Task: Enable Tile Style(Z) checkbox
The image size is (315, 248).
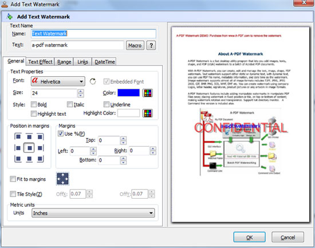Action: coord(13,194)
